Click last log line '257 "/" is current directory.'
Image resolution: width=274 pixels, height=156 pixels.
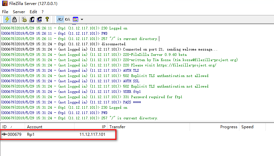[79, 118]
